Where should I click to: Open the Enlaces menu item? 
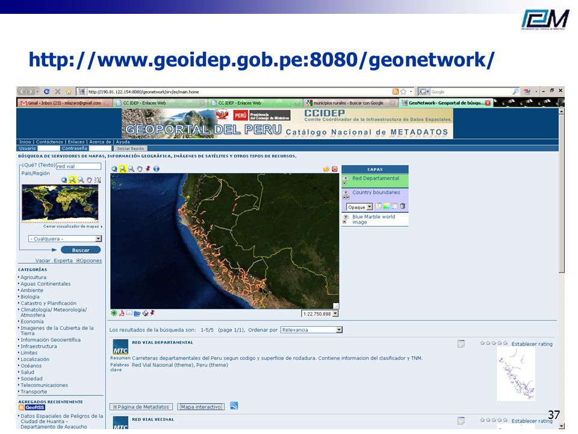coord(76,142)
